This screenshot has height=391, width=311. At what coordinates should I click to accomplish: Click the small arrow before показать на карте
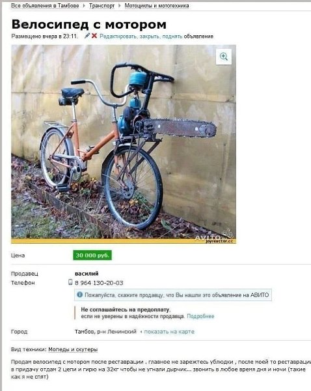[x=141, y=332]
